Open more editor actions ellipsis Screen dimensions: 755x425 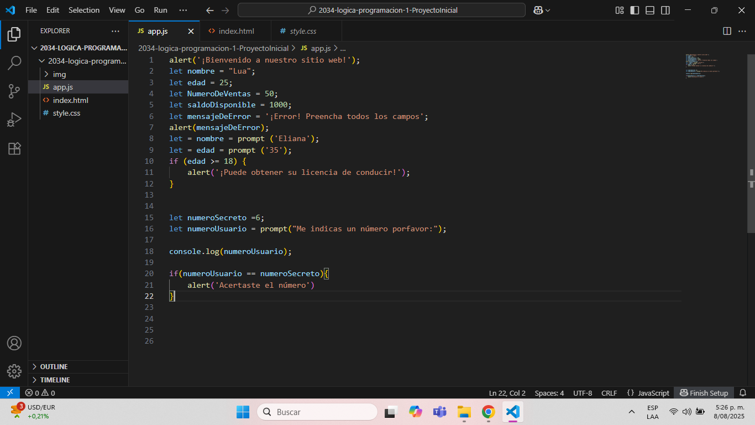[x=742, y=31]
